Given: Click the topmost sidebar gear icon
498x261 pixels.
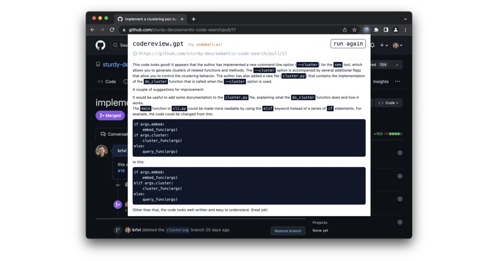Looking at the screenshot, I should coord(400,153).
